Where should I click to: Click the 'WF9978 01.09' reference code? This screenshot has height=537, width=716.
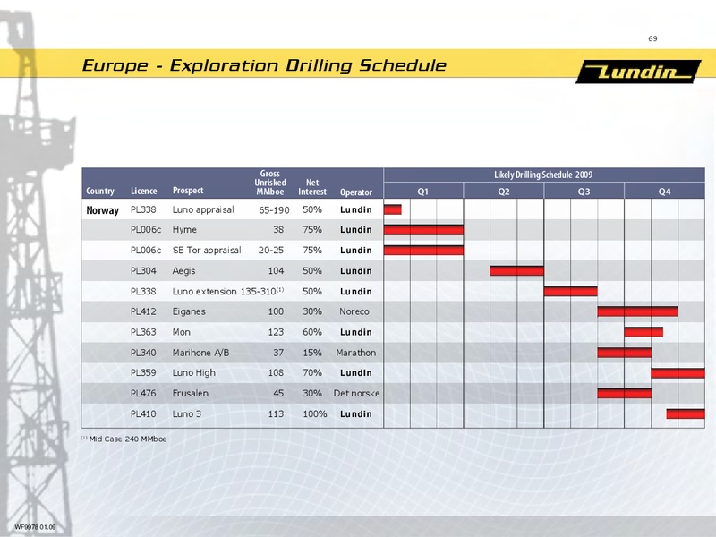(35, 527)
